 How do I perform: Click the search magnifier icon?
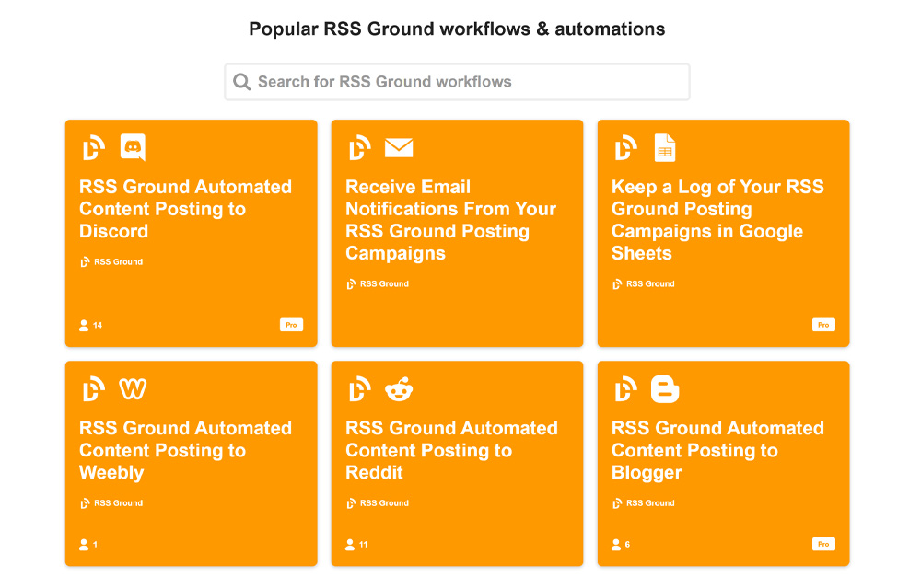(242, 82)
